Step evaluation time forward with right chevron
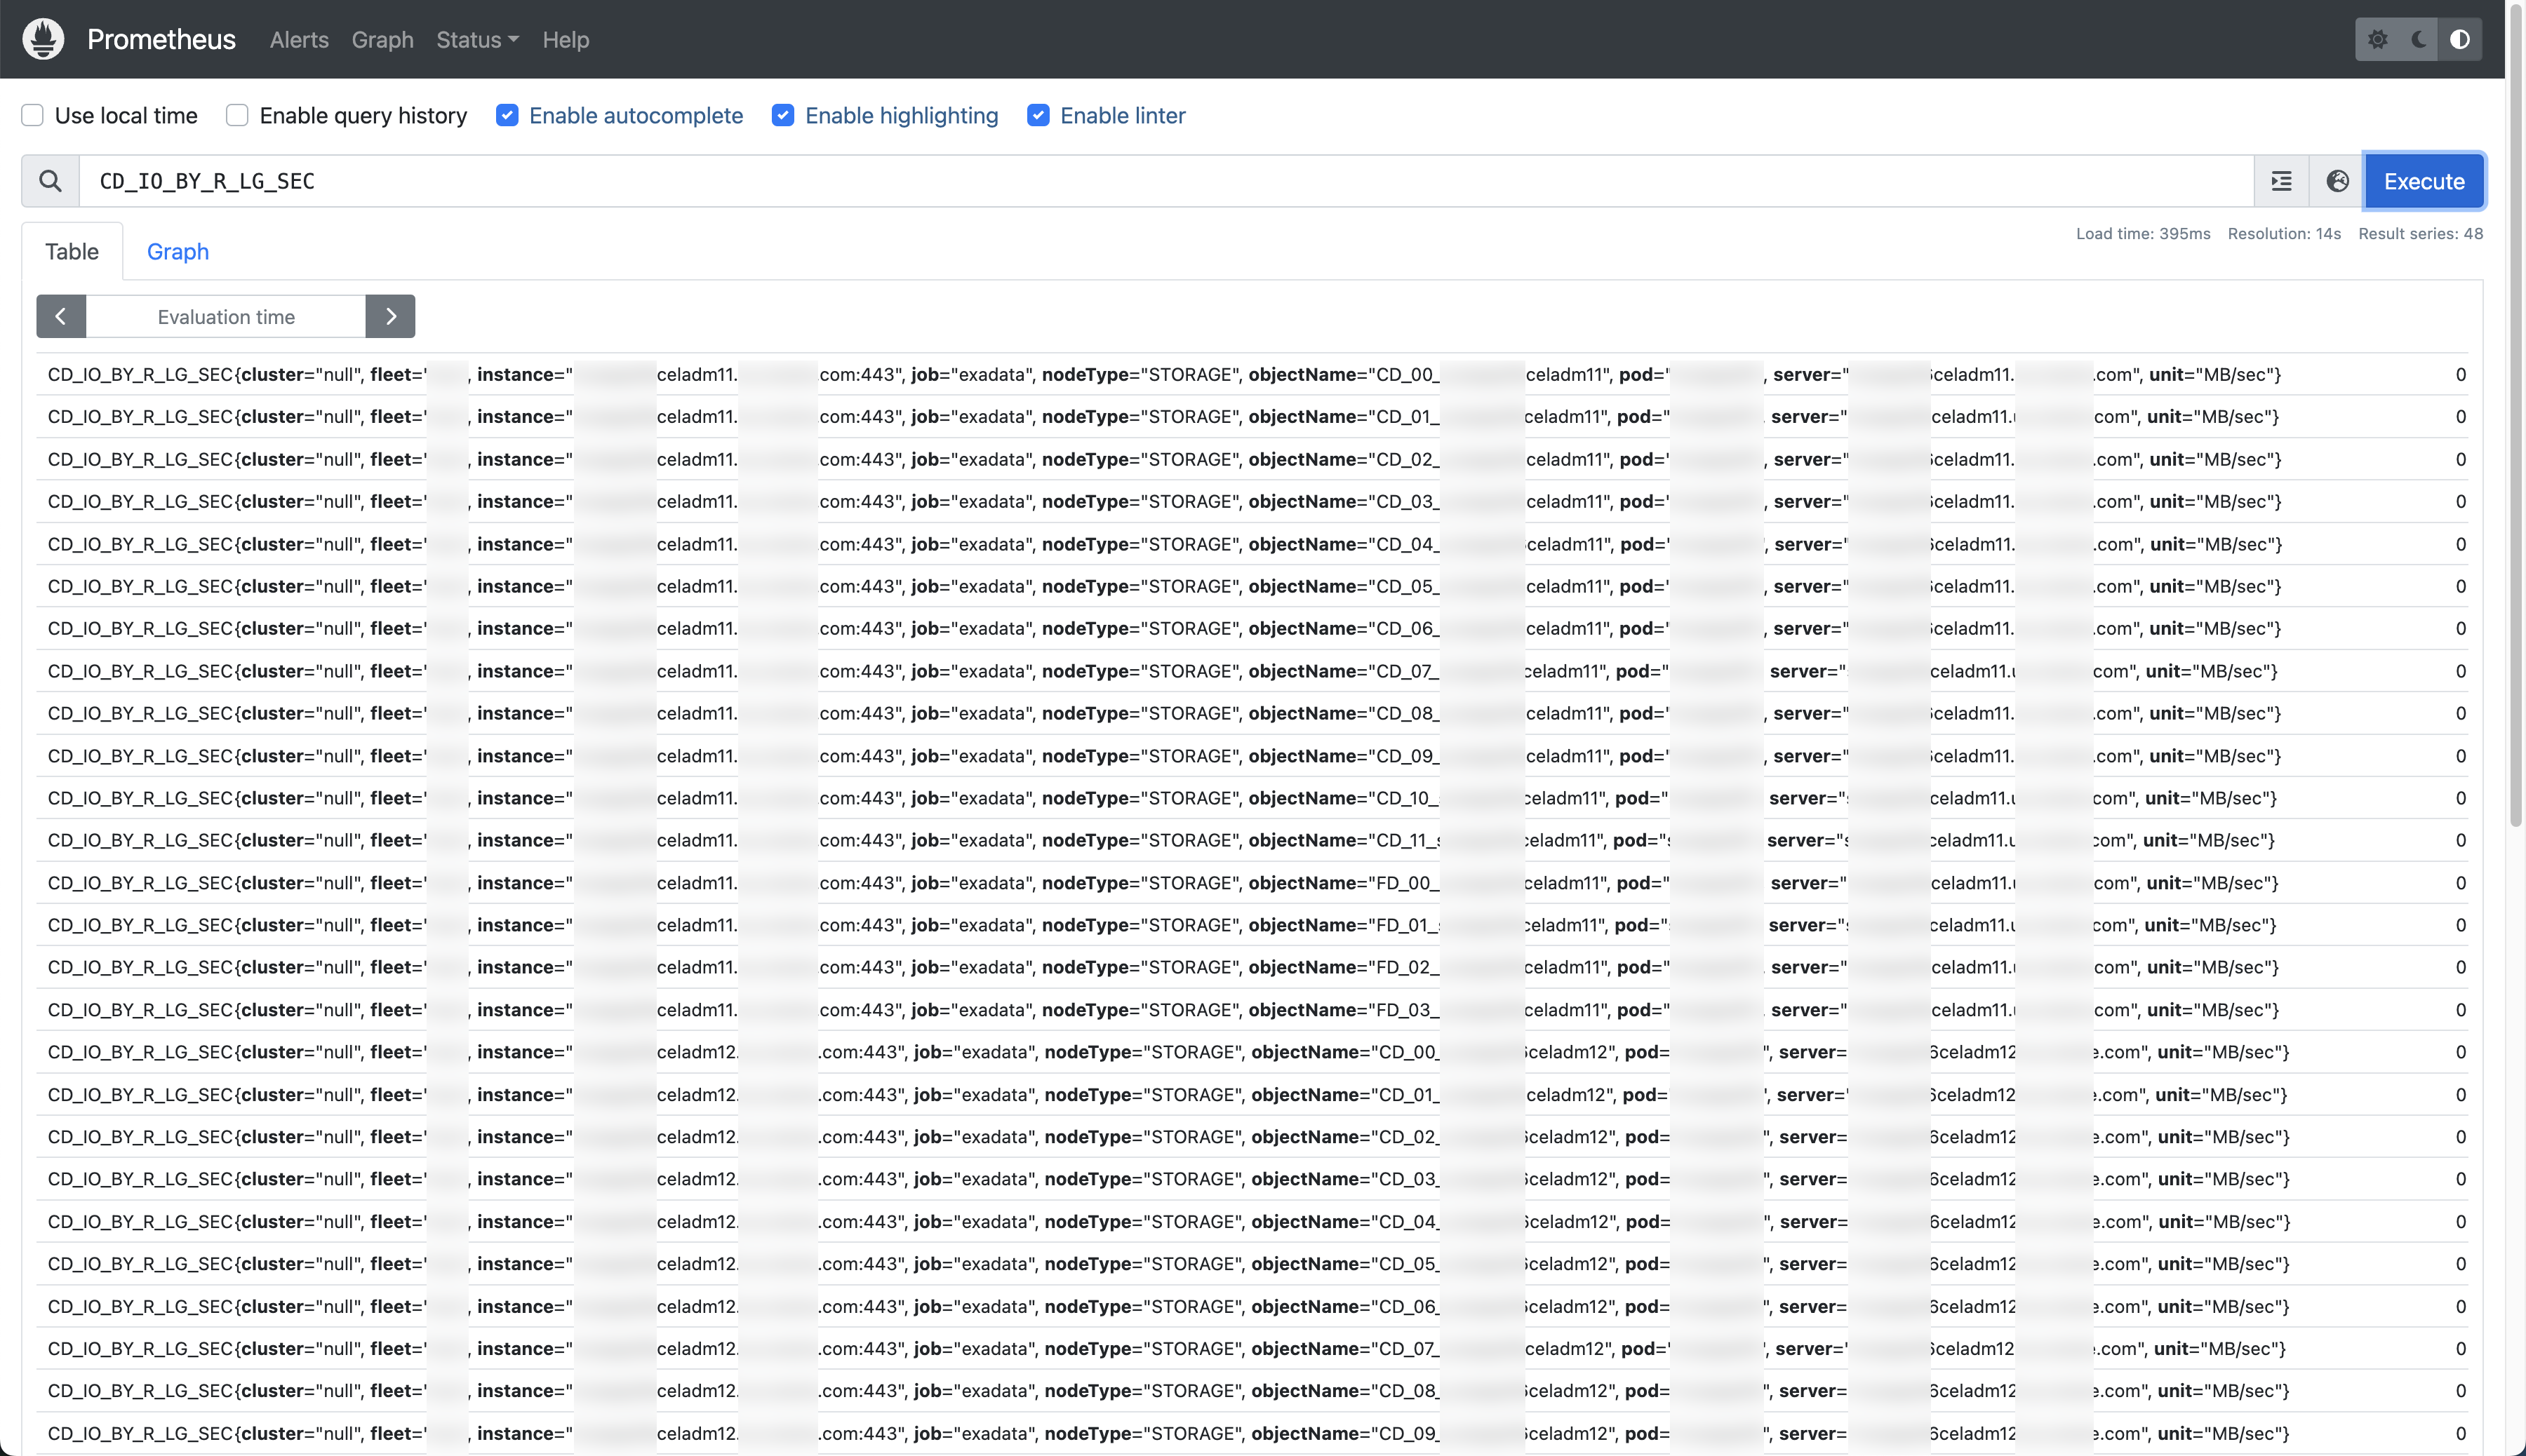Image resolution: width=2526 pixels, height=1456 pixels. (x=390, y=316)
